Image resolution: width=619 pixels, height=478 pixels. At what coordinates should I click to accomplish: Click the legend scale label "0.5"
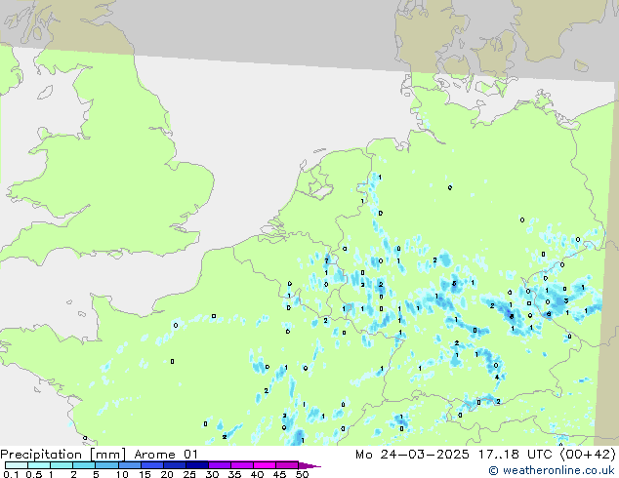click(34, 474)
